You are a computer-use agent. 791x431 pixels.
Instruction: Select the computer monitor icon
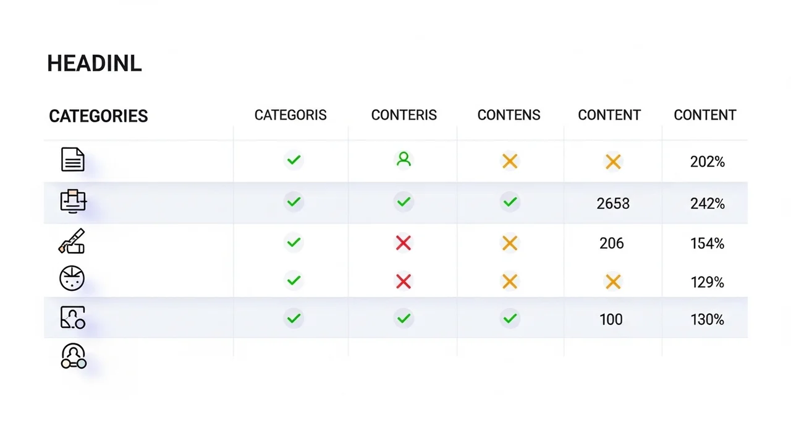[73, 201]
